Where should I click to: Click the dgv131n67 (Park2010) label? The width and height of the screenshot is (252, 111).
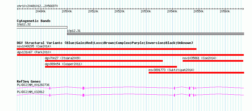(34, 52)
